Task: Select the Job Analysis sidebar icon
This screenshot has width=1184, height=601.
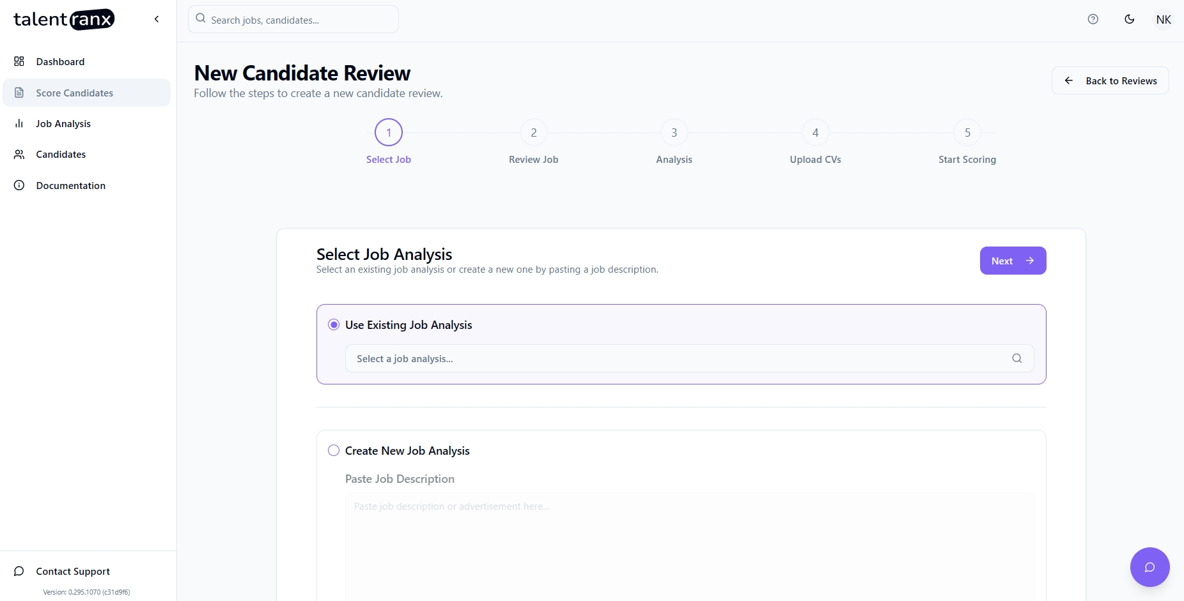Action: [x=19, y=123]
